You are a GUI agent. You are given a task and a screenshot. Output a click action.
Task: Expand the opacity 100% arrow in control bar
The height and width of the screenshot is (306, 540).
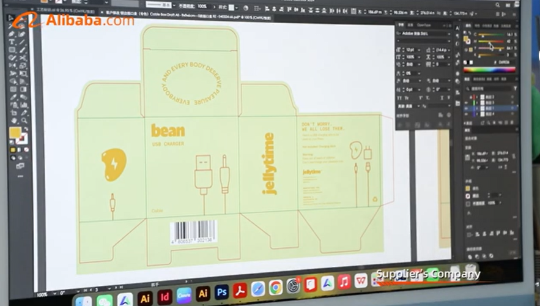214,7
